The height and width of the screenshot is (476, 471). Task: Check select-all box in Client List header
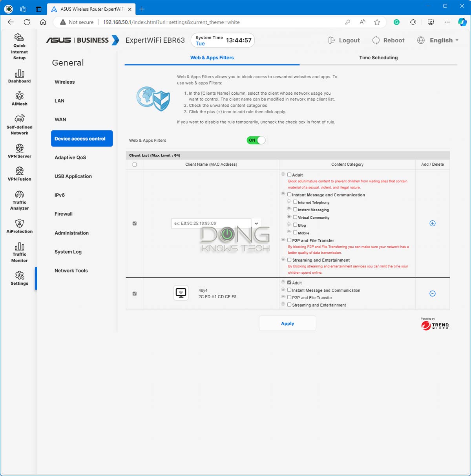(x=135, y=165)
